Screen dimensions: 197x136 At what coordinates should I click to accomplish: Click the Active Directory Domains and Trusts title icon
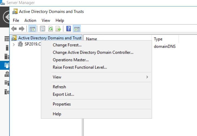pos(15,12)
